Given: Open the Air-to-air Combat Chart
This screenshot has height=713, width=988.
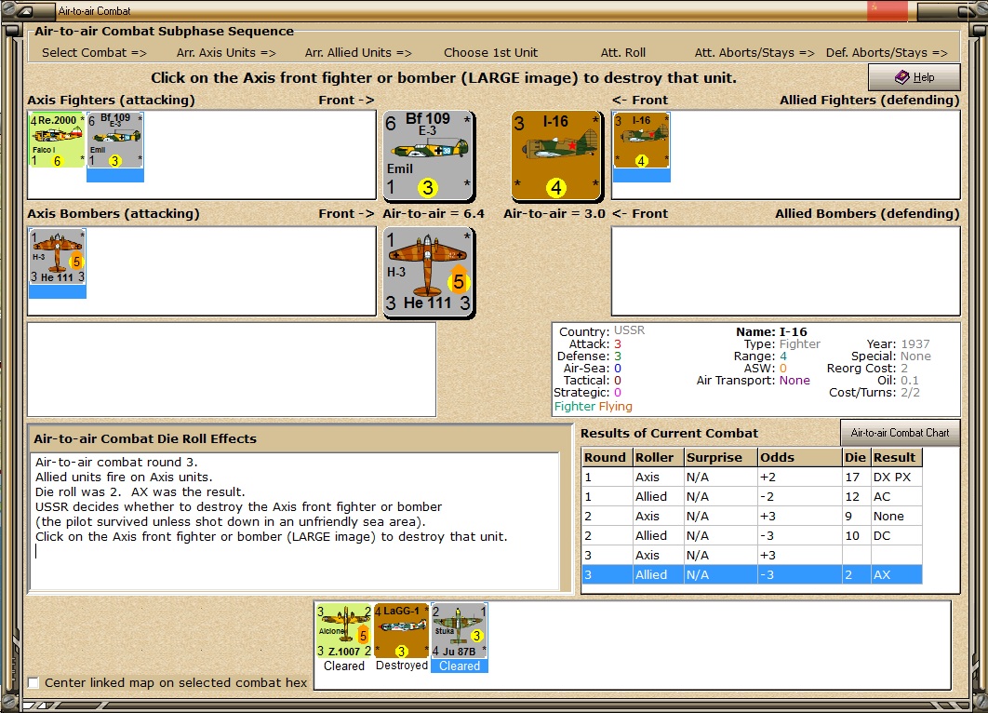Looking at the screenshot, I should [900, 433].
